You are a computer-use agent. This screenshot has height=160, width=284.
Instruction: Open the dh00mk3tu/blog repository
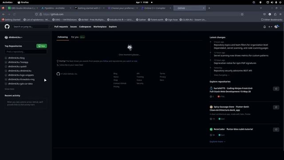(x=16, y=58)
